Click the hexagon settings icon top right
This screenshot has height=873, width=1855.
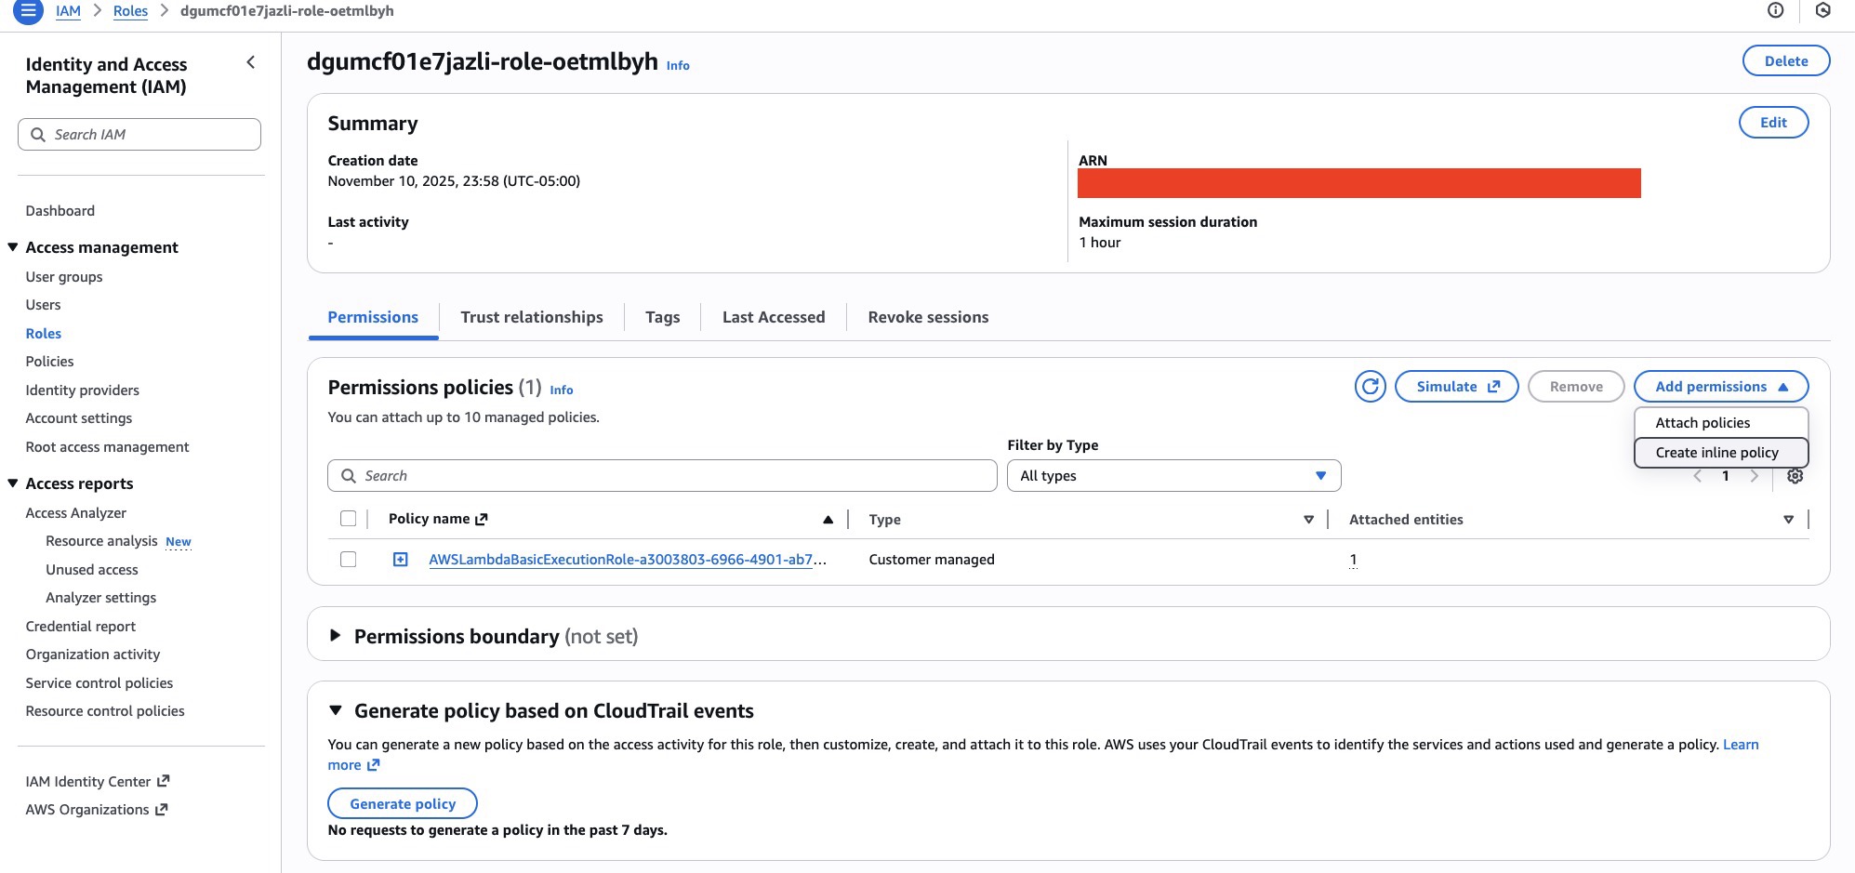coord(1822,10)
